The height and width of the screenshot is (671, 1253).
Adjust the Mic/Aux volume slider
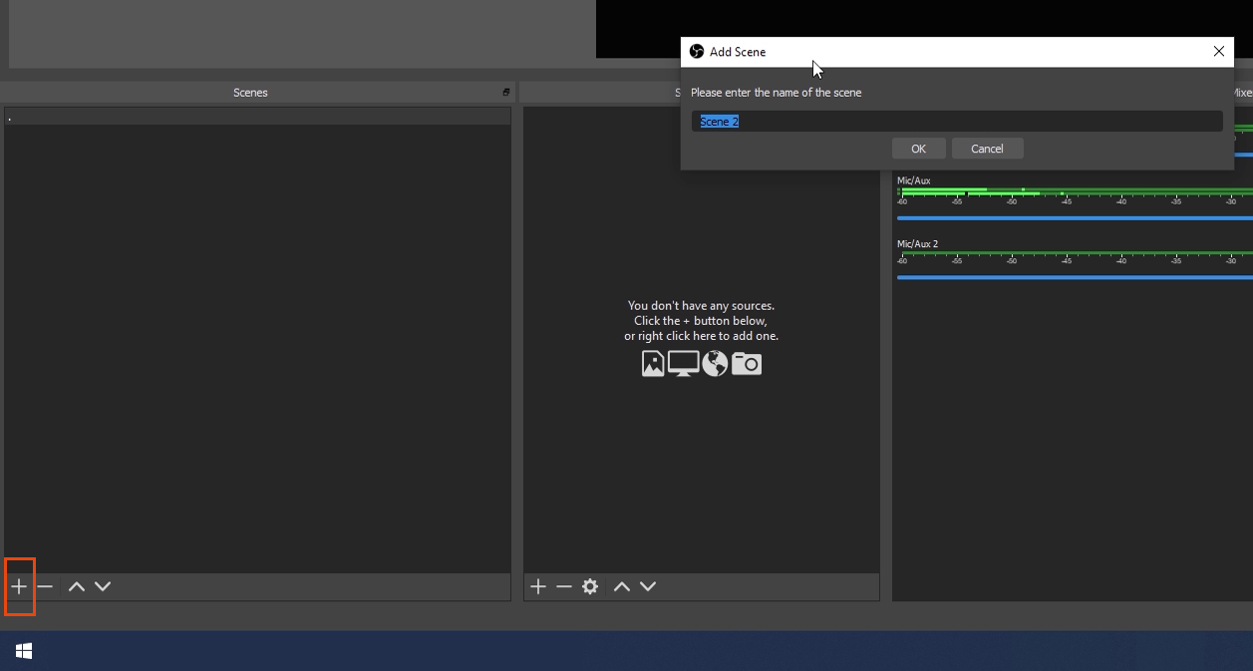tap(1072, 217)
